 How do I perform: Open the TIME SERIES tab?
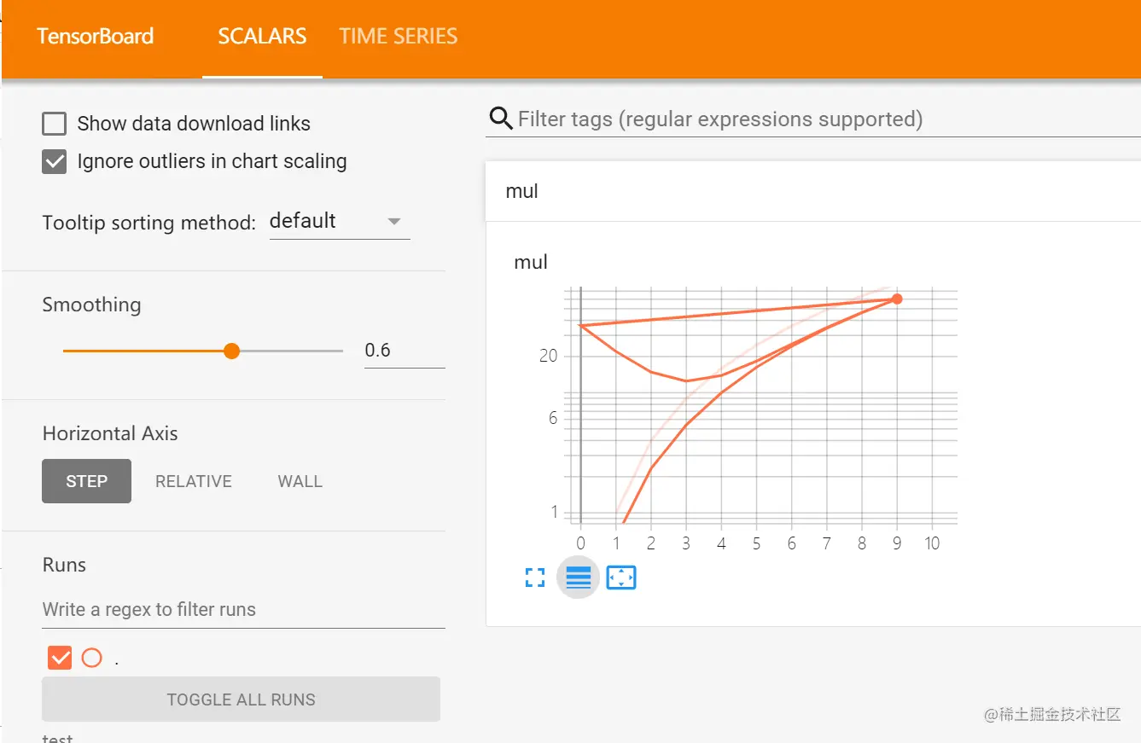pyautogui.click(x=398, y=37)
